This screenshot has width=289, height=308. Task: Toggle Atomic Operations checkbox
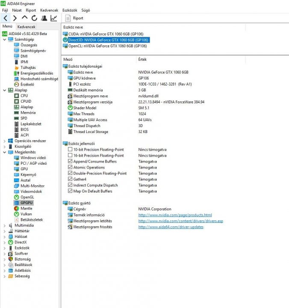[x=70, y=167]
